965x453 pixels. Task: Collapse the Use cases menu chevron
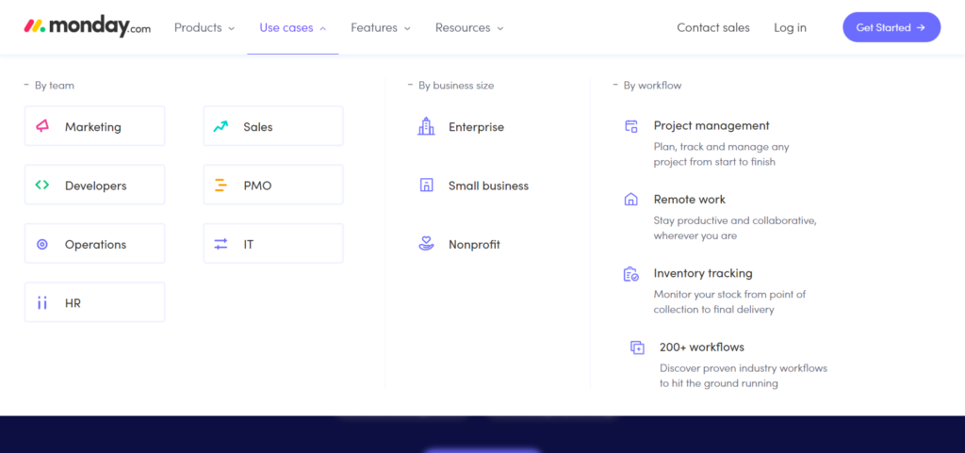coord(323,28)
